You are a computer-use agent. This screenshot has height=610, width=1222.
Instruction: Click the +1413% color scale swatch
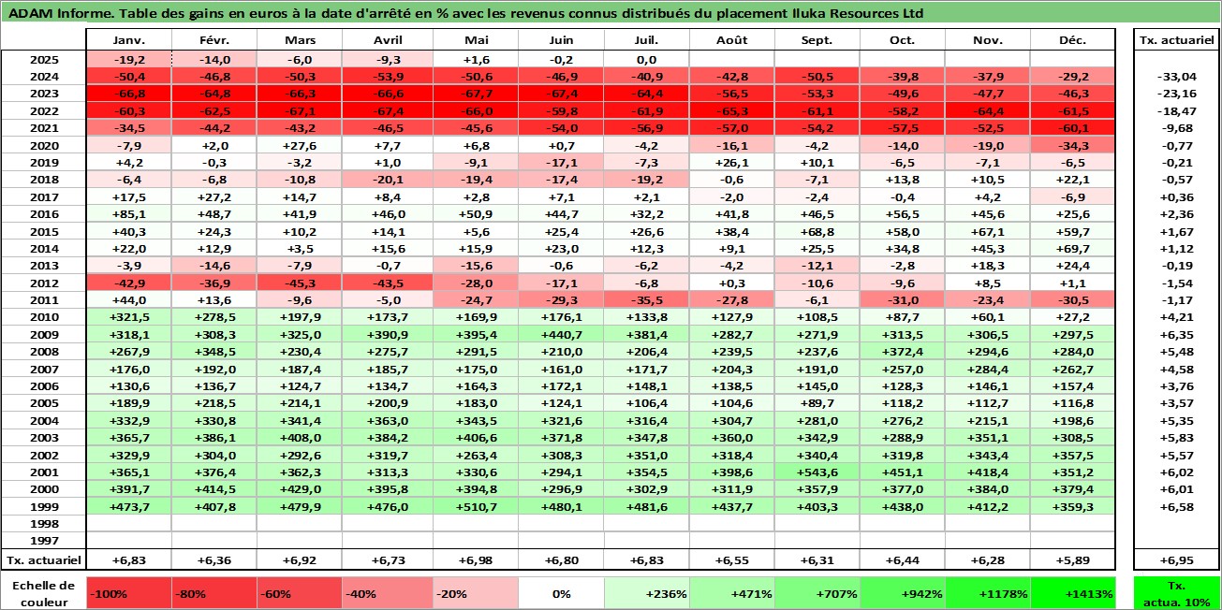(1073, 593)
